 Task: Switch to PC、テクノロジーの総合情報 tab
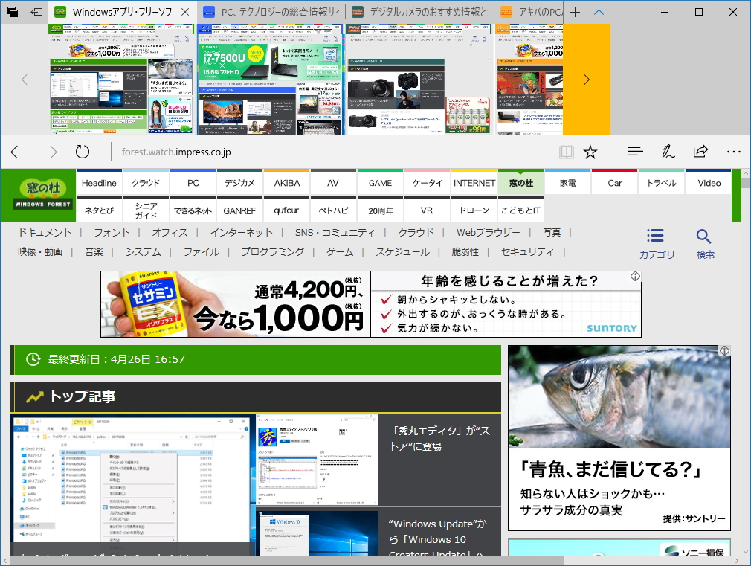click(271, 13)
